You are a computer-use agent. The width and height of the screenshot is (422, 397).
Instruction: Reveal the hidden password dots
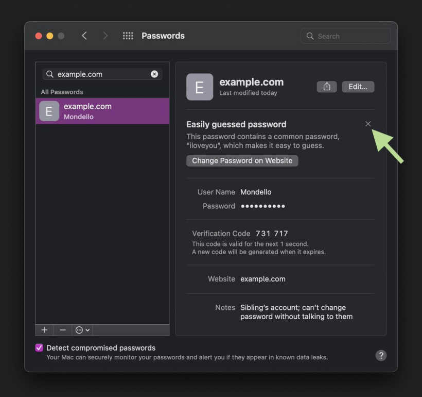(263, 206)
